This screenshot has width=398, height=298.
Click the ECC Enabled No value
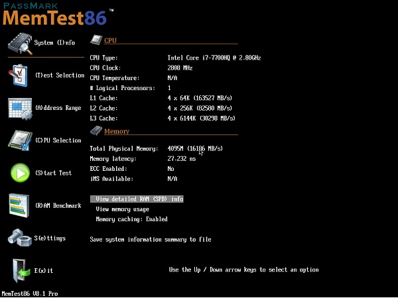(171, 169)
